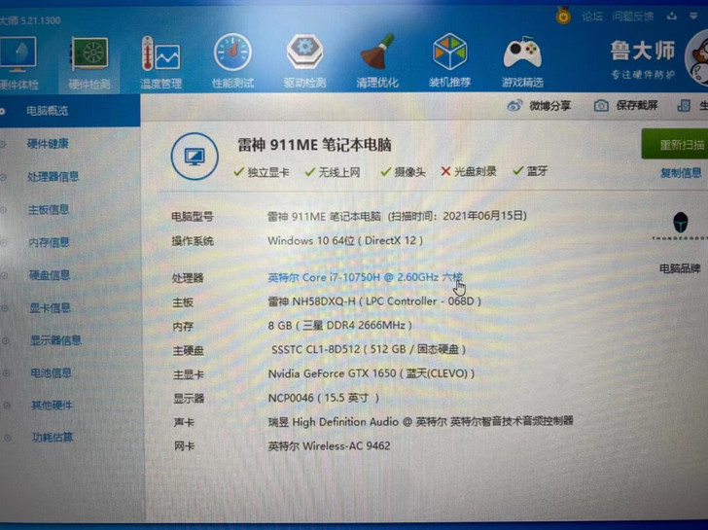This screenshot has width=708, height=530.
Task: Select 电脑概览 sidebar tab
Action: (x=70, y=111)
